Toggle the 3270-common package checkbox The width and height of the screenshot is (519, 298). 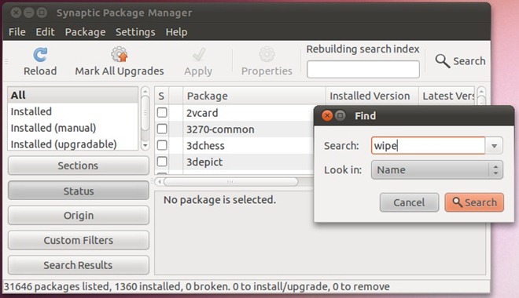162,129
